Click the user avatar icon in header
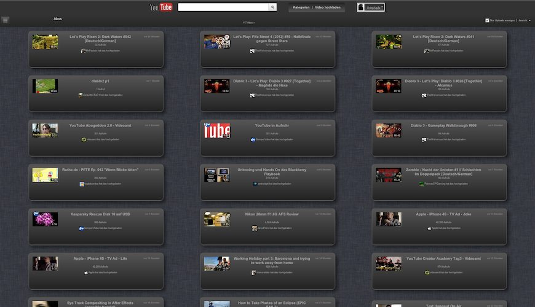535x307 pixels. click(360, 7)
